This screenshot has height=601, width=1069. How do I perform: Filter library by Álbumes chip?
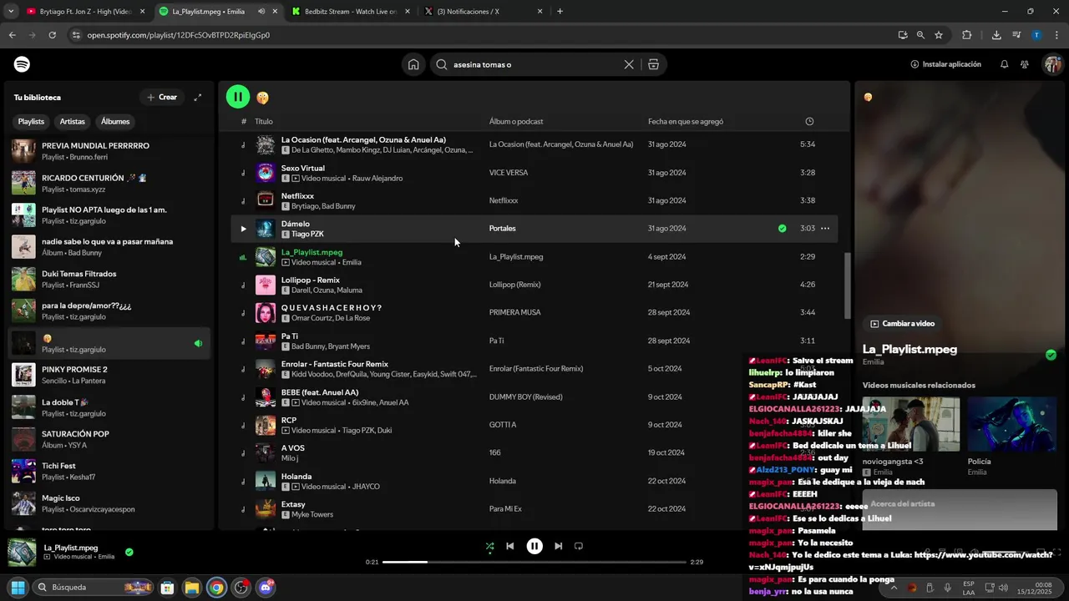[115, 121]
